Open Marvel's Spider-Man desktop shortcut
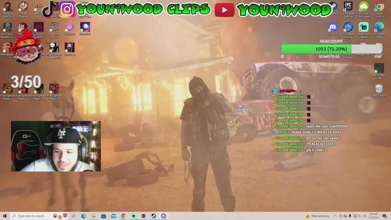This screenshot has width=391, height=220. pos(38,30)
